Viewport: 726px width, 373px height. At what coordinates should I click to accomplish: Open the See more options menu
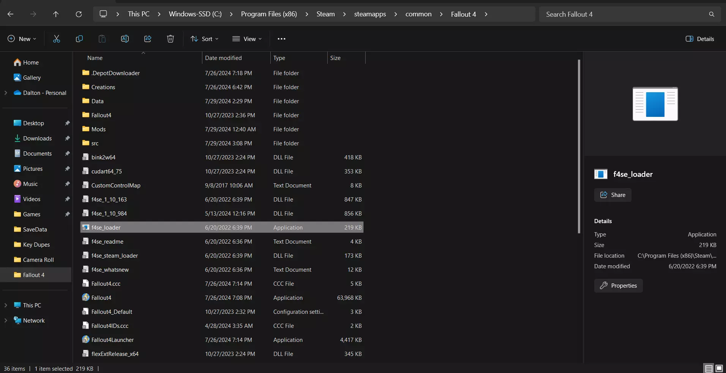pos(281,39)
